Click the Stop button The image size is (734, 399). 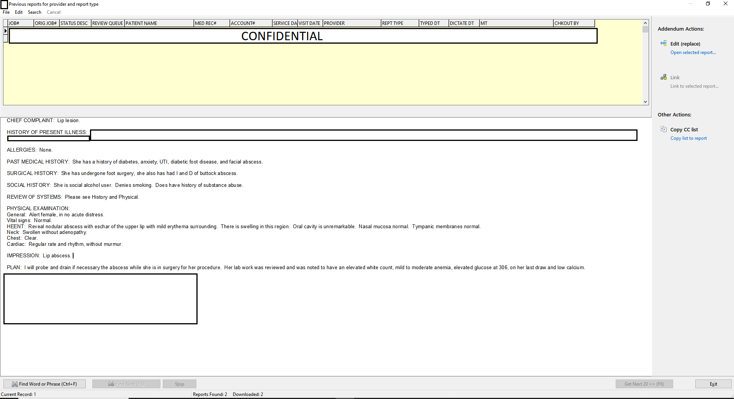(x=180, y=384)
